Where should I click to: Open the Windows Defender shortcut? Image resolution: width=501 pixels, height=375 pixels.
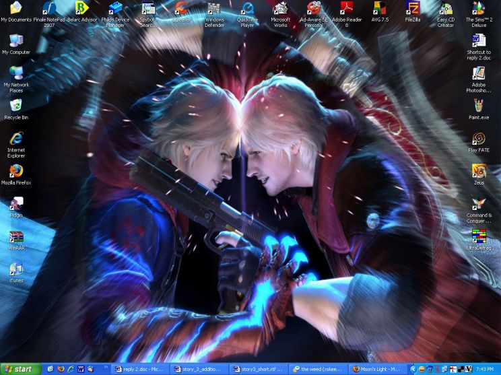(x=214, y=13)
